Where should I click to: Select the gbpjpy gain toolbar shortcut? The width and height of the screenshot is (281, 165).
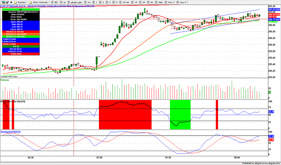click(75, 3)
